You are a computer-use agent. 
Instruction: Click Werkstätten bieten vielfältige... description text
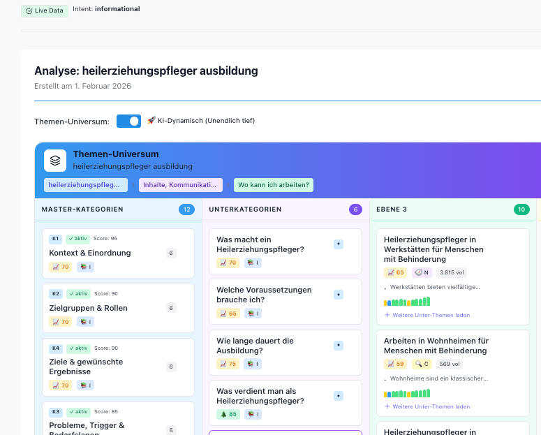click(x=435, y=287)
